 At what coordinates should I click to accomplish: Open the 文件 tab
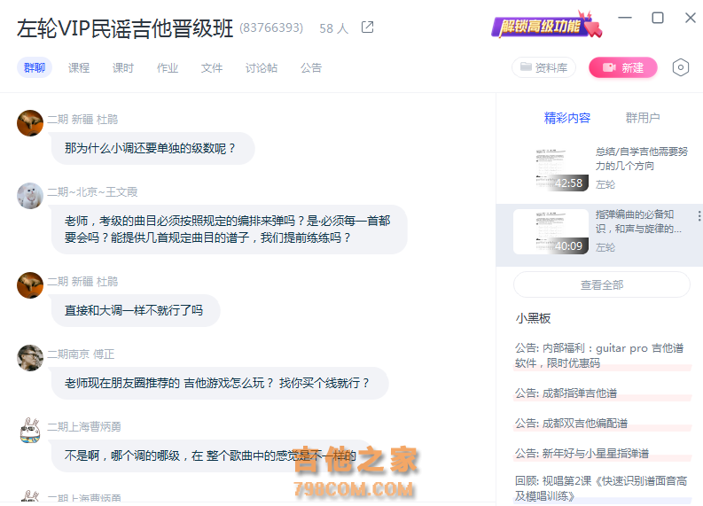point(212,67)
